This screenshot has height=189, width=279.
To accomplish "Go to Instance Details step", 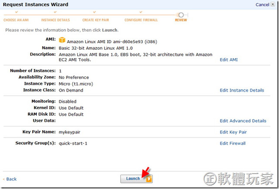I will (55, 20).
